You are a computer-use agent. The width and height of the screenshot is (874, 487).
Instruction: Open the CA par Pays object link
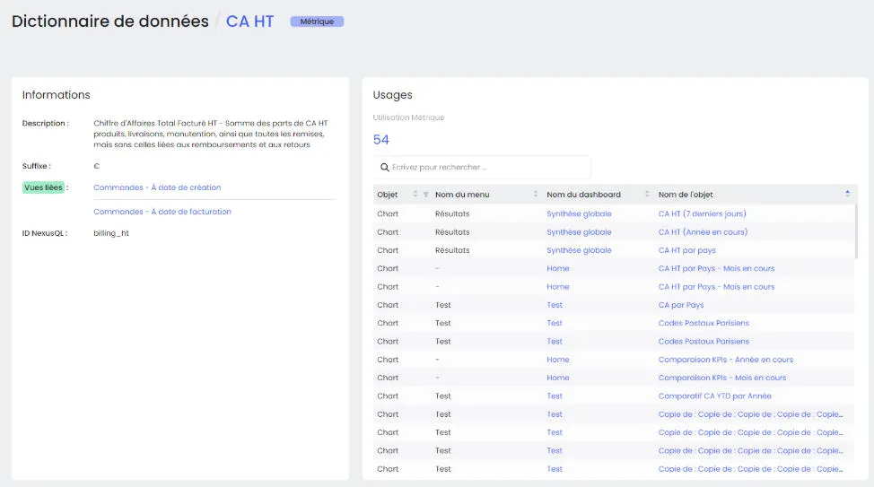(x=680, y=305)
